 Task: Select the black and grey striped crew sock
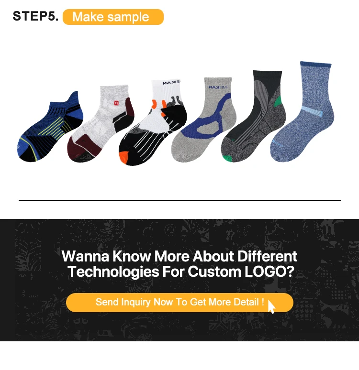click(x=254, y=116)
